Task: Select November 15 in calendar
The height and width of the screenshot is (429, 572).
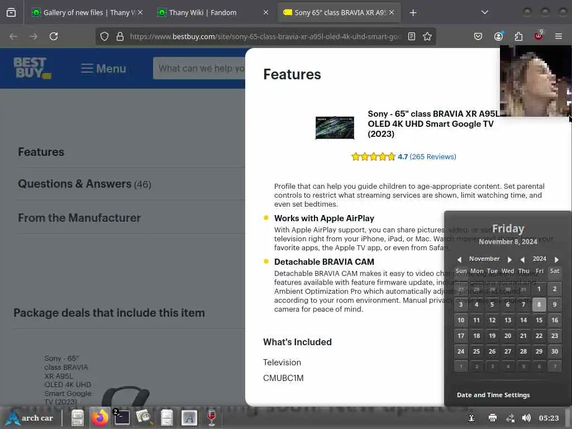Action: [539, 320]
